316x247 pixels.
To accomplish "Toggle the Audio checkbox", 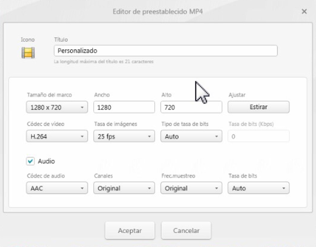I will 31,161.
